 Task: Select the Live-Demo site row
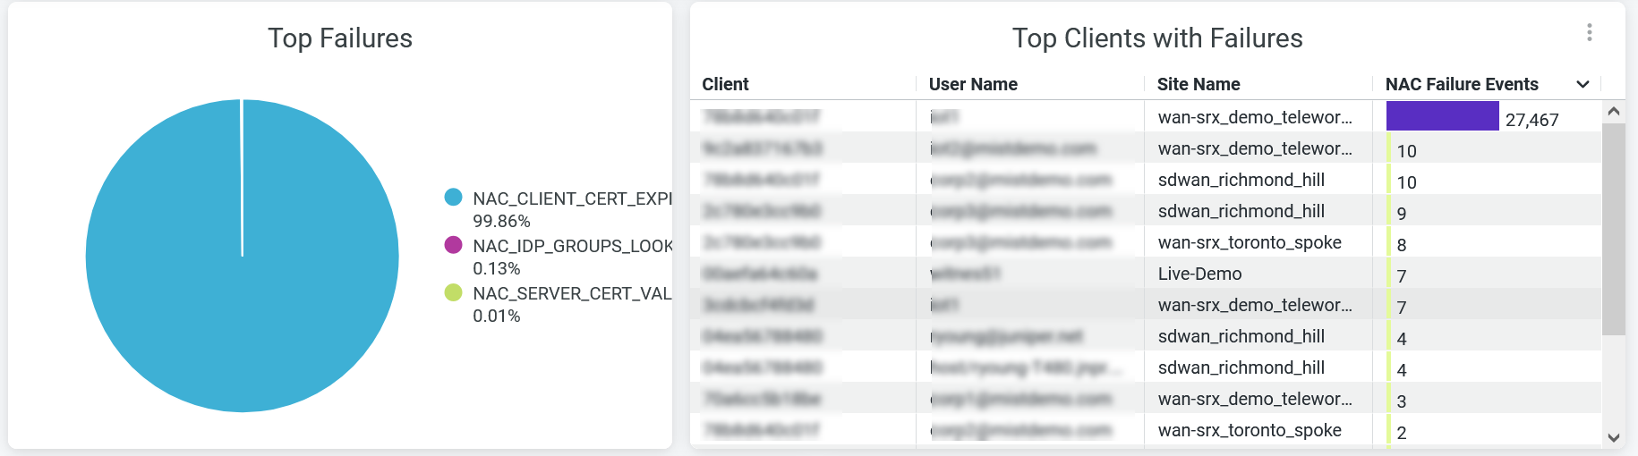1199,274
